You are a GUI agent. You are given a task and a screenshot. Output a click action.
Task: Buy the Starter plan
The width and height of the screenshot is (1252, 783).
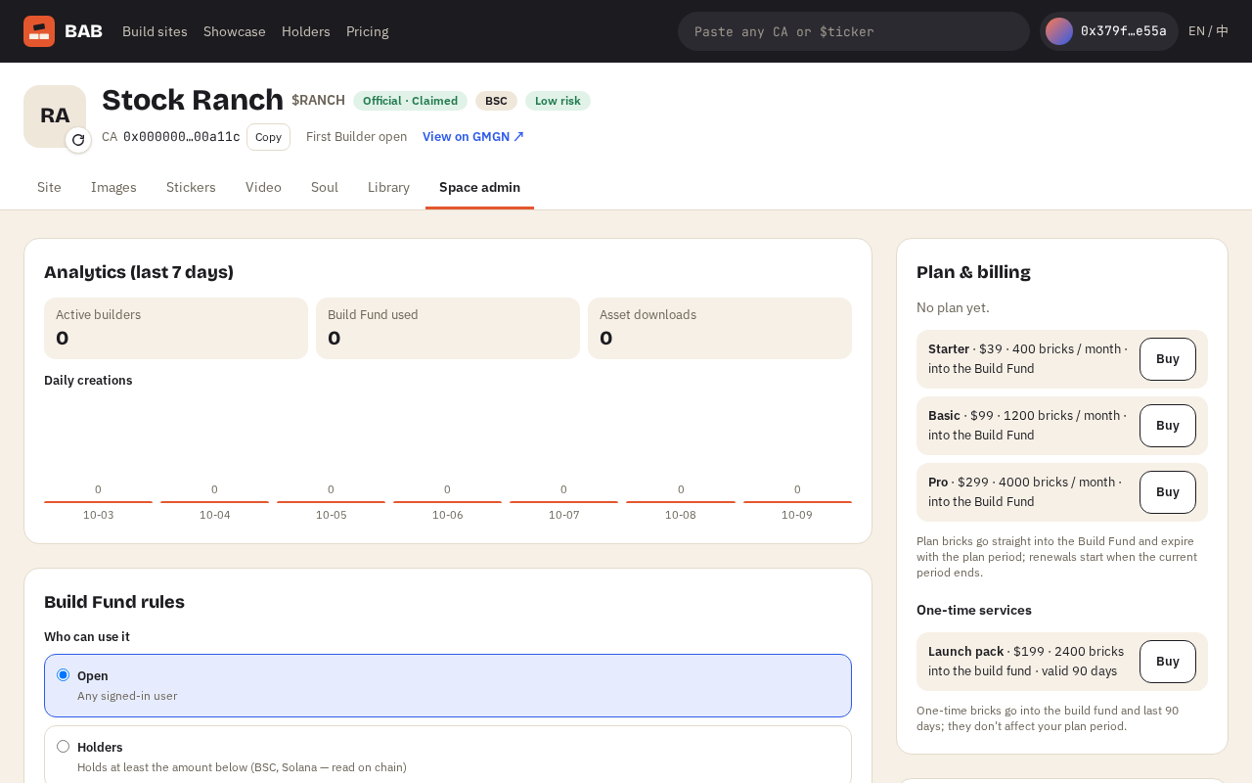[x=1168, y=359]
